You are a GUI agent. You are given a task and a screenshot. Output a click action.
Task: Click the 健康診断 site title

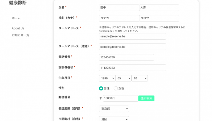18,3
